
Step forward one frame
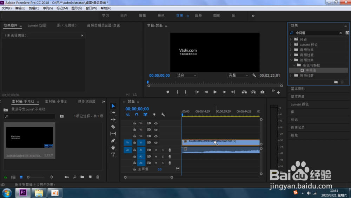point(224,92)
